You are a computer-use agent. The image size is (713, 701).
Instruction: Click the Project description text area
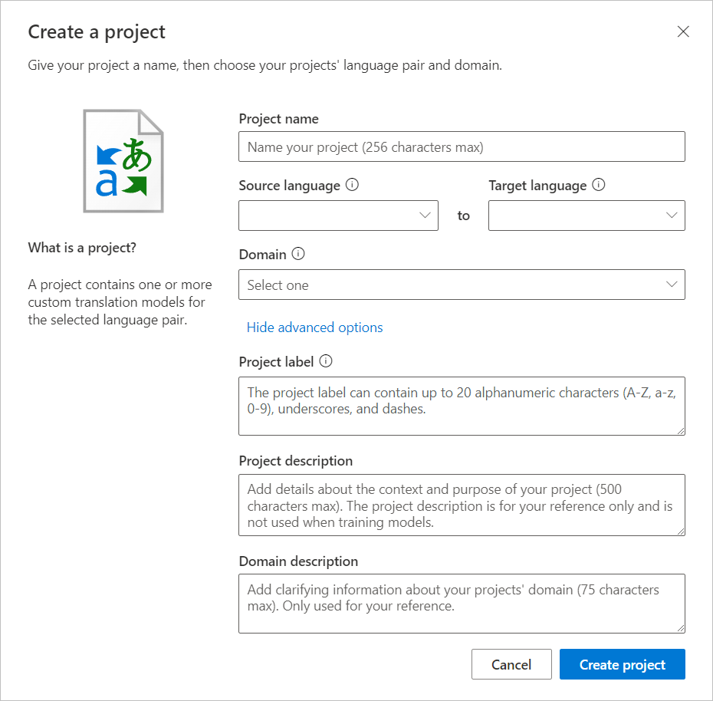(462, 505)
